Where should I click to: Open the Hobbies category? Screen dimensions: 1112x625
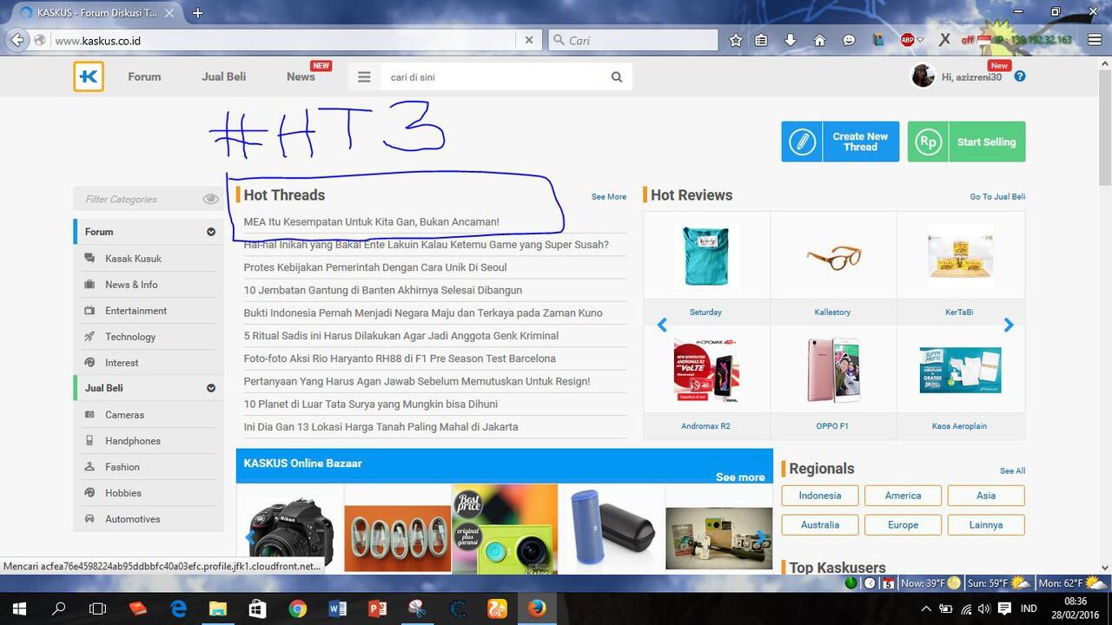click(123, 493)
